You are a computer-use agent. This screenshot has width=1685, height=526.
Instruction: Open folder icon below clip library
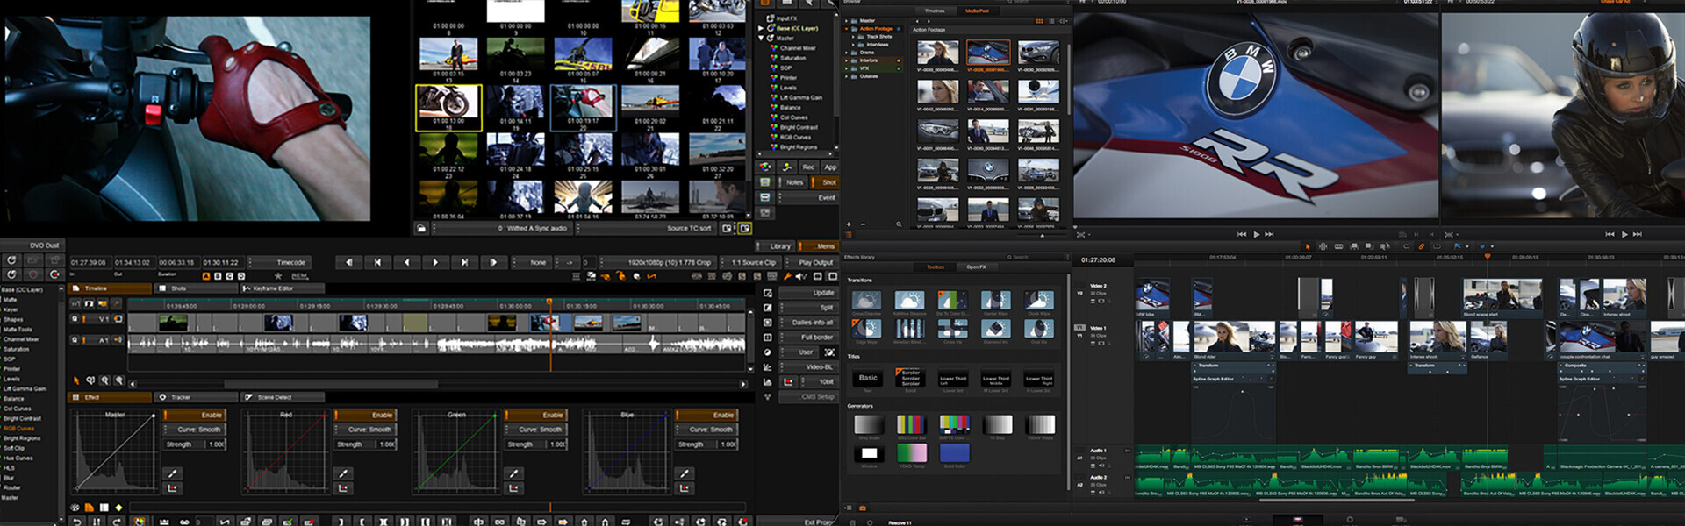click(x=421, y=228)
